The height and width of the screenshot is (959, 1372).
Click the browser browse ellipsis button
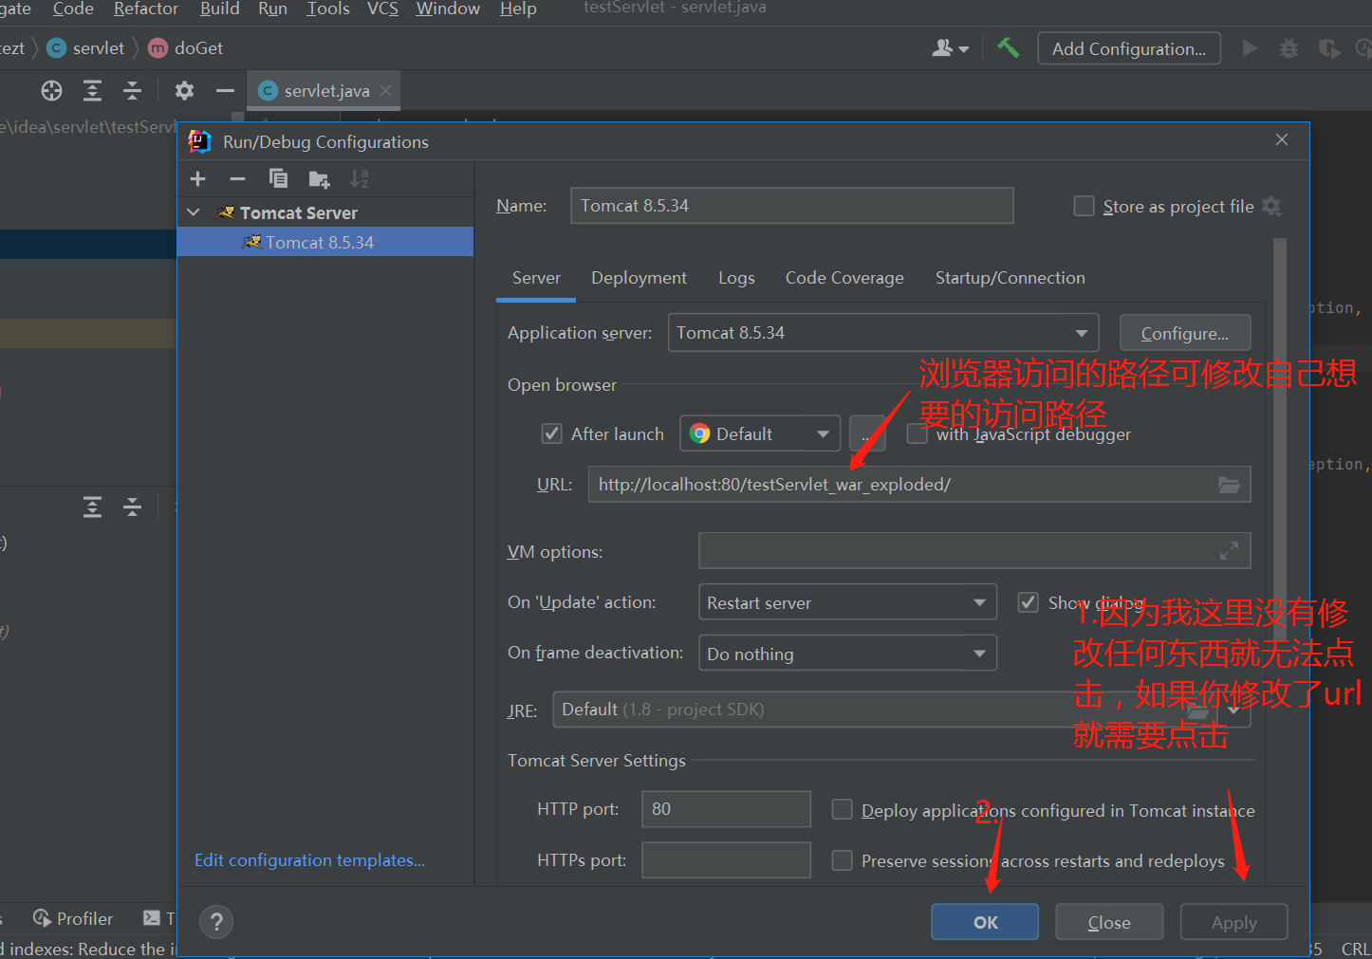(867, 433)
